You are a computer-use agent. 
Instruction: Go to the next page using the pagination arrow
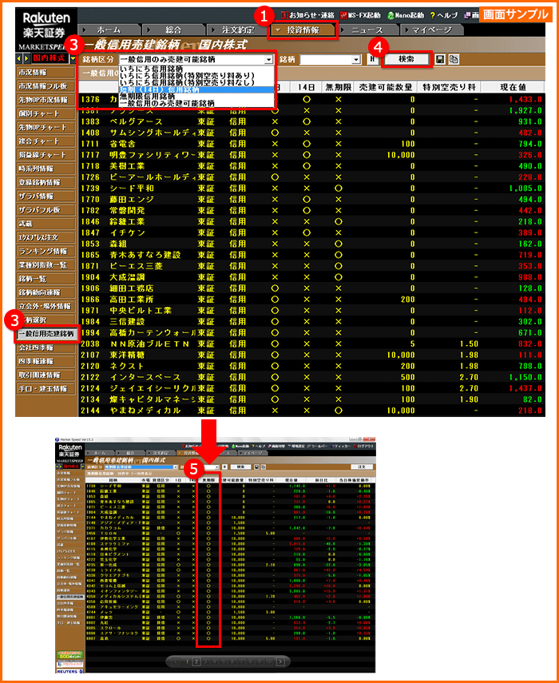point(280,661)
